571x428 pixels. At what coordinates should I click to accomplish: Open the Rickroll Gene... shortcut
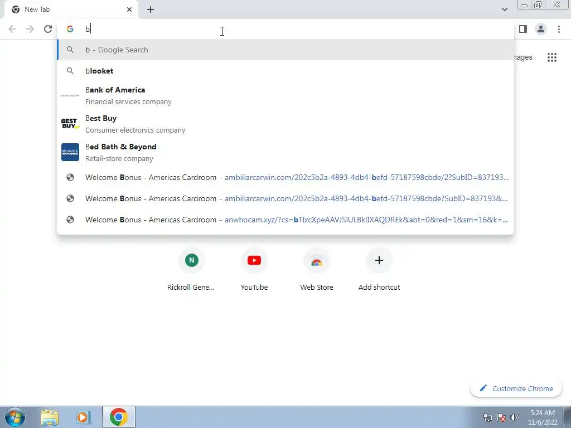click(x=191, y=270)
